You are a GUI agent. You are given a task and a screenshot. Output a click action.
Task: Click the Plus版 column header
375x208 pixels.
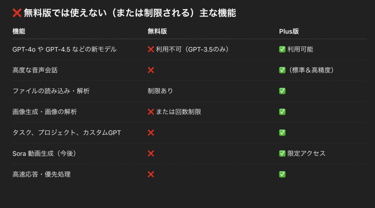tap(289, 32)
